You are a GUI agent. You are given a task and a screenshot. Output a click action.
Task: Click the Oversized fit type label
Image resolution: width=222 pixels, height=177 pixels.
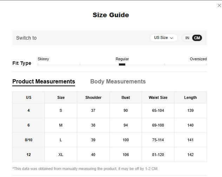click(198, 59)
